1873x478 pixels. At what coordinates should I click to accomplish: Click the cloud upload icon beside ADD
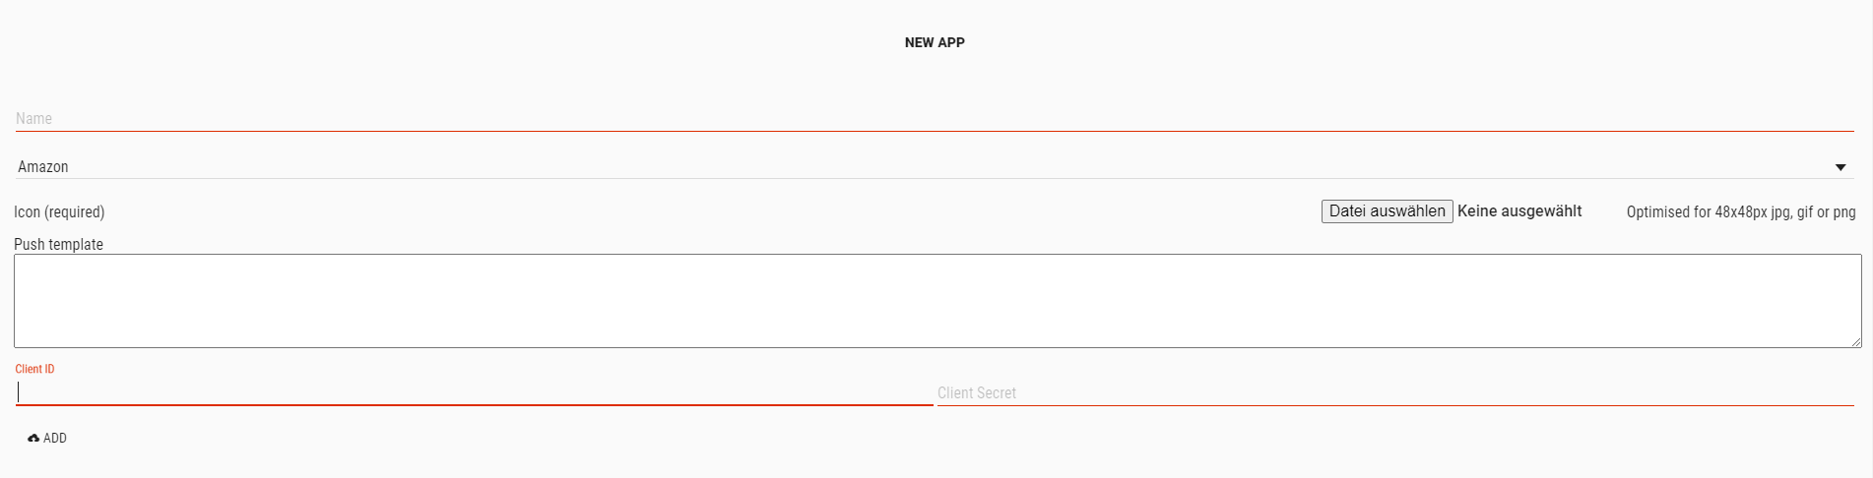33,439
